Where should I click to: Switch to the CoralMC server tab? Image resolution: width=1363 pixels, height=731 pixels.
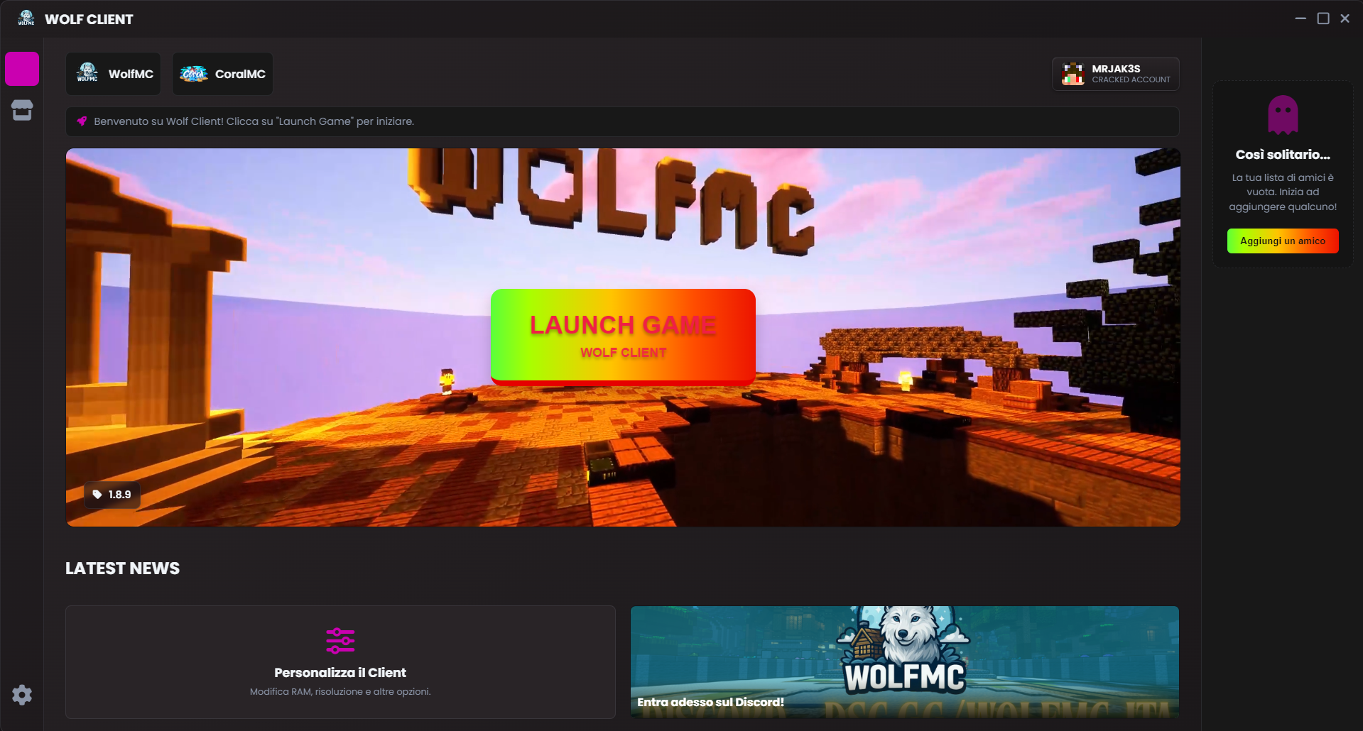pyautogui.click(x=223, y=74)
